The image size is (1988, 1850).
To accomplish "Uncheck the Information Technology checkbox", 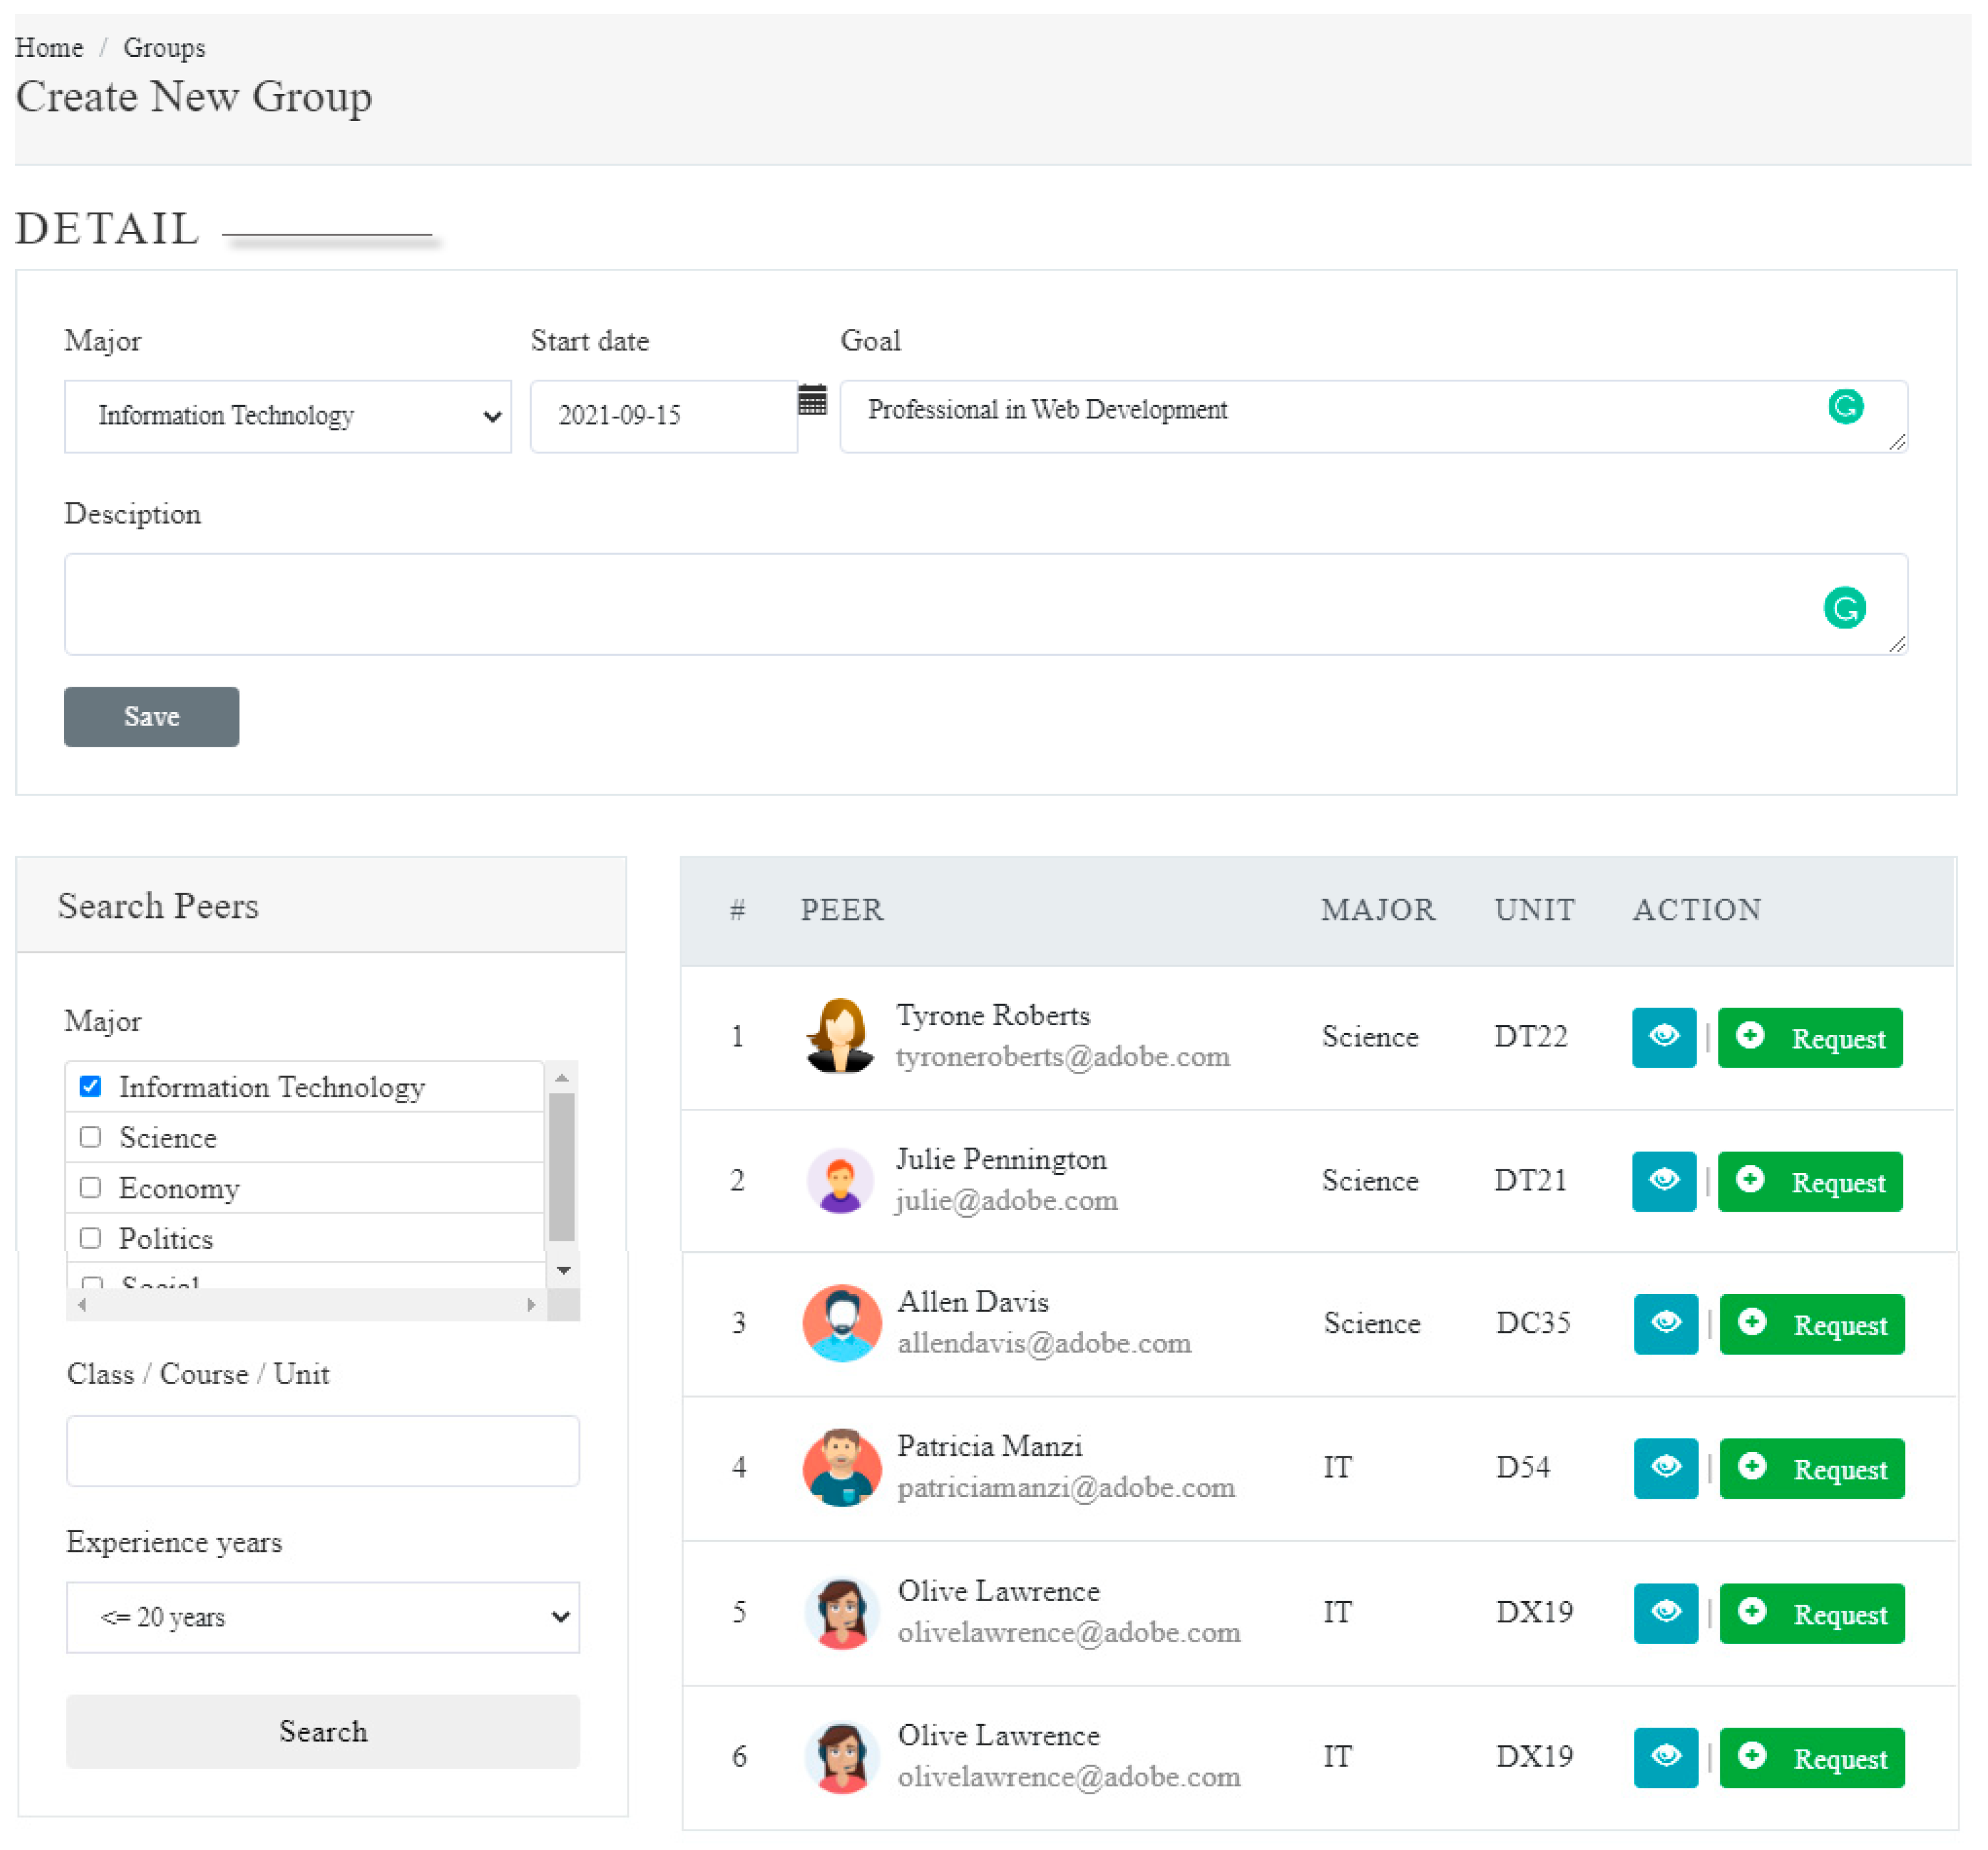I will click(91, 1086).
